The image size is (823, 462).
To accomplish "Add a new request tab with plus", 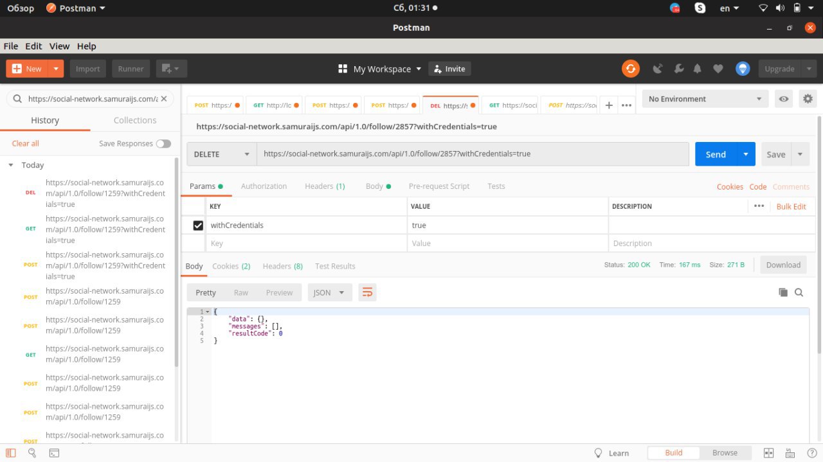I will coord(609,105).
